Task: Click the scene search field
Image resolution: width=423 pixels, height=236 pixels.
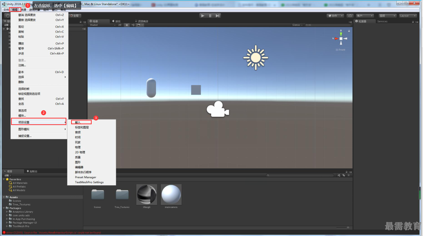Action: 328,25
